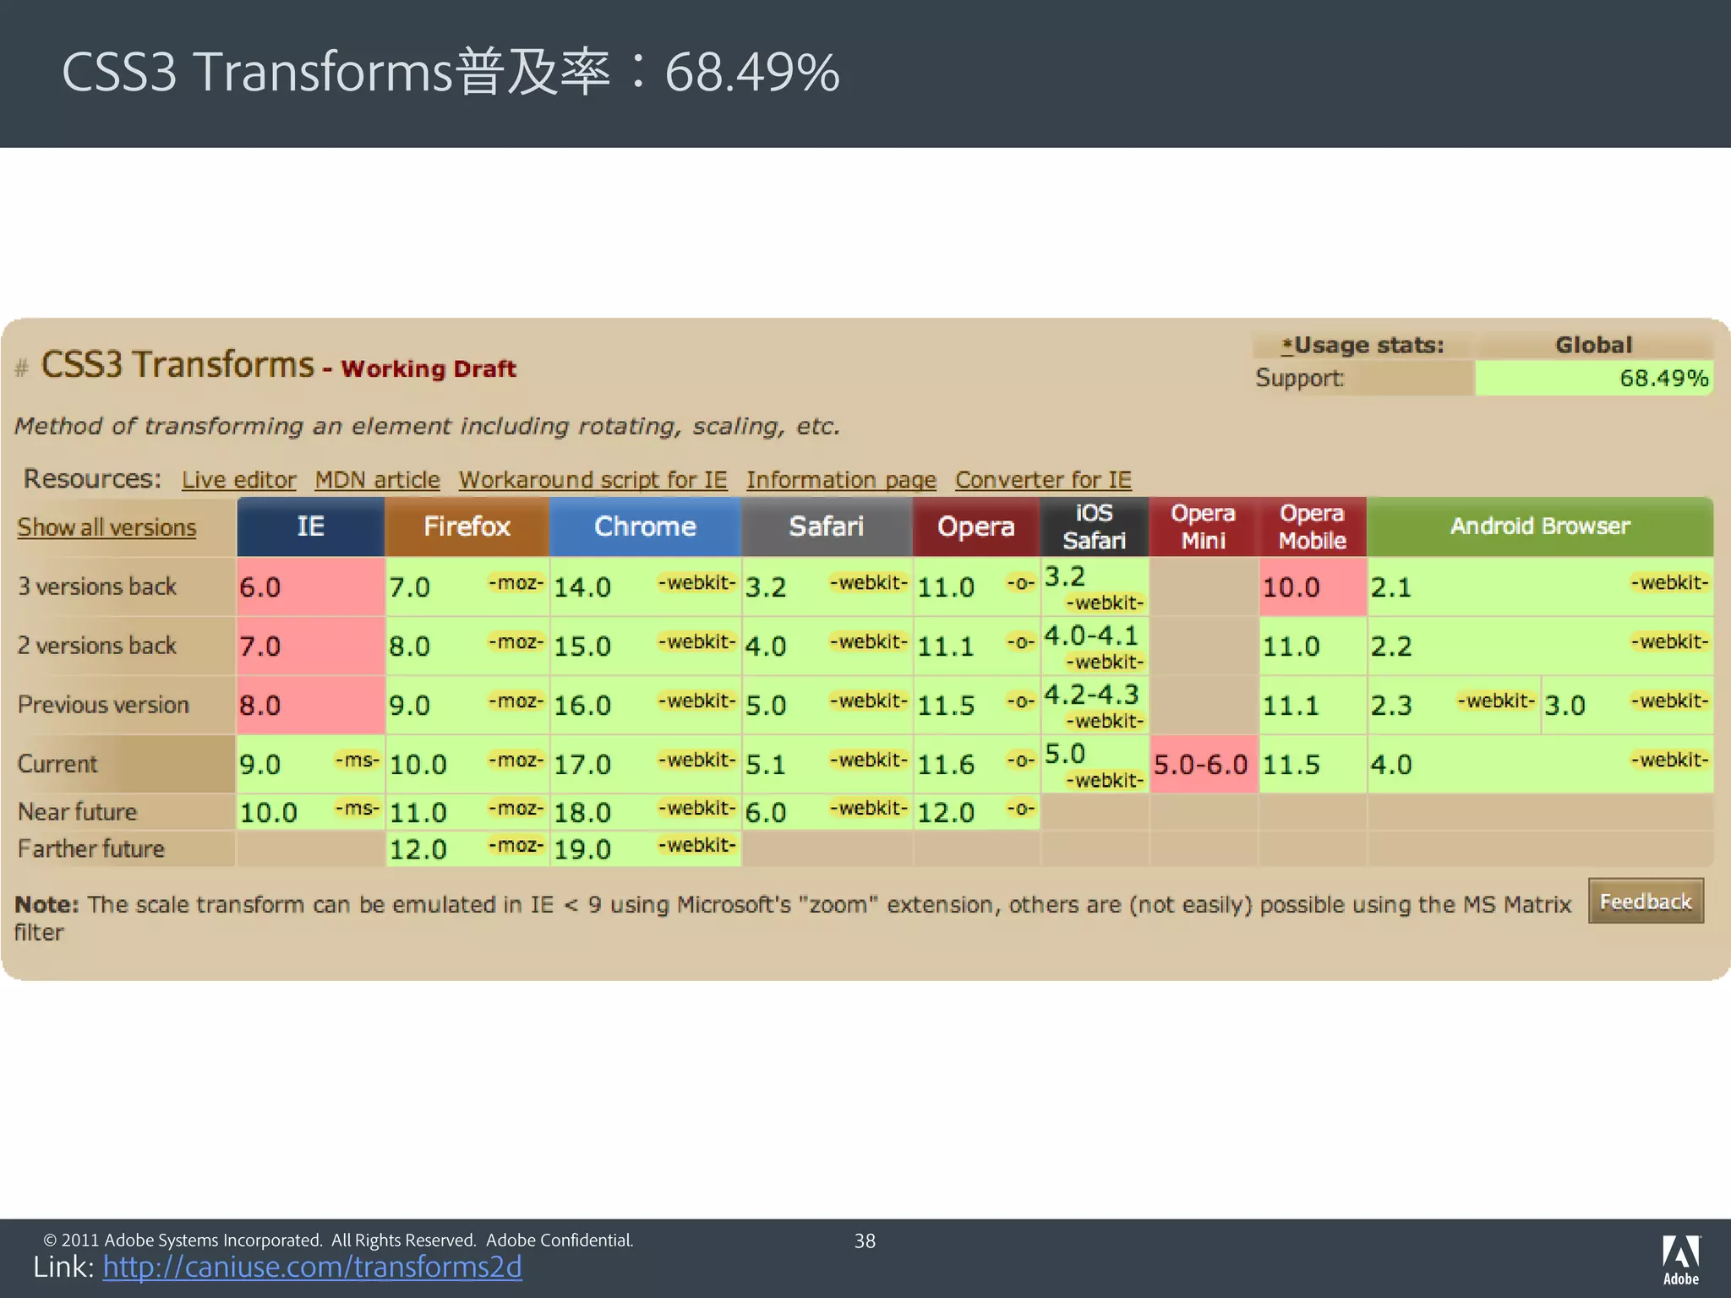Select the Android Browser column header

(1540, 526)
